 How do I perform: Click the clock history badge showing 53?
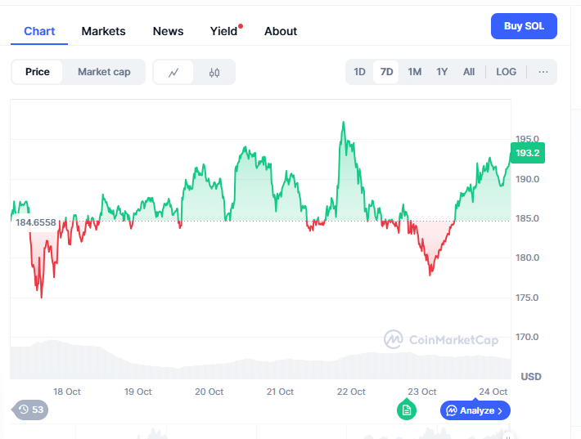(31, 410)
